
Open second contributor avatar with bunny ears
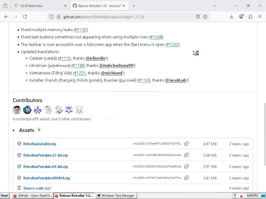point(27,110)
